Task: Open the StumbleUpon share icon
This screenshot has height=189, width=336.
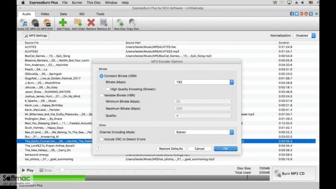Action: (306, 14)
